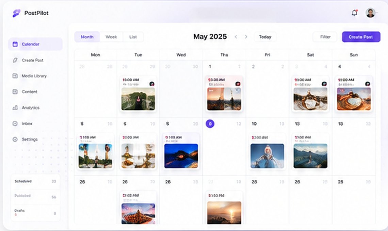Open second-row Monday towers photo thumbnail
The image size is (388, 231).
point(96,156)
